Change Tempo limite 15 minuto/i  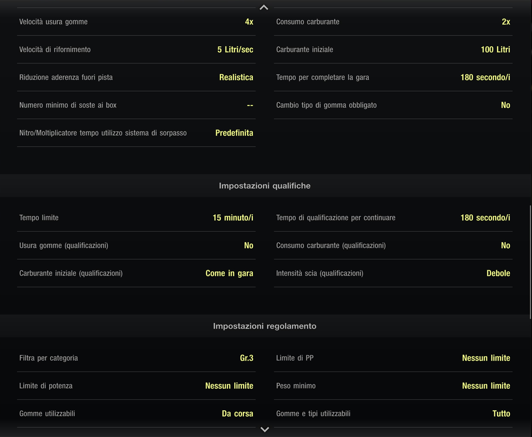(x=136, y=218)
